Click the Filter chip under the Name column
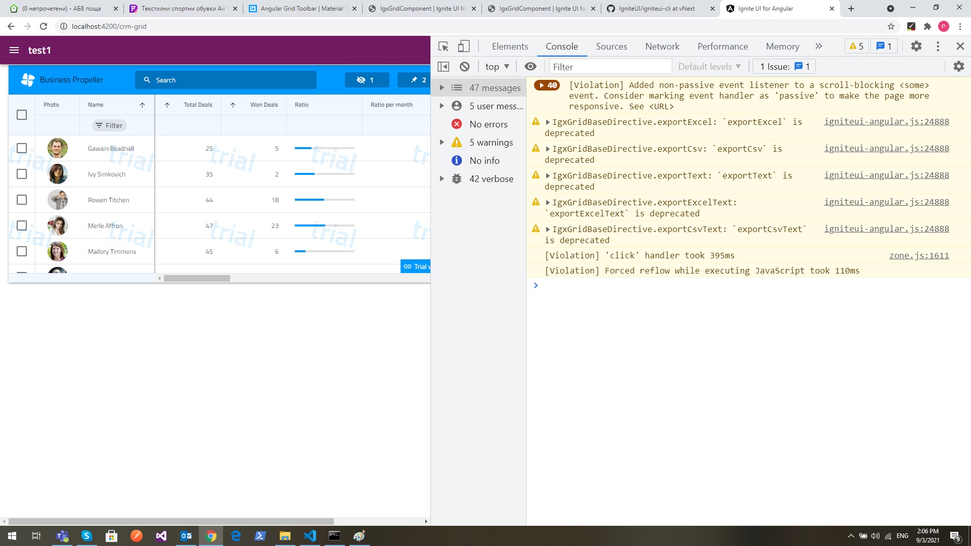971x546 pixels. pyautogui.click(x=109, y=125)
